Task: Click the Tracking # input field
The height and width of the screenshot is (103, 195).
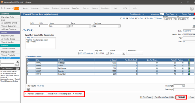Action: pos(184,89)
